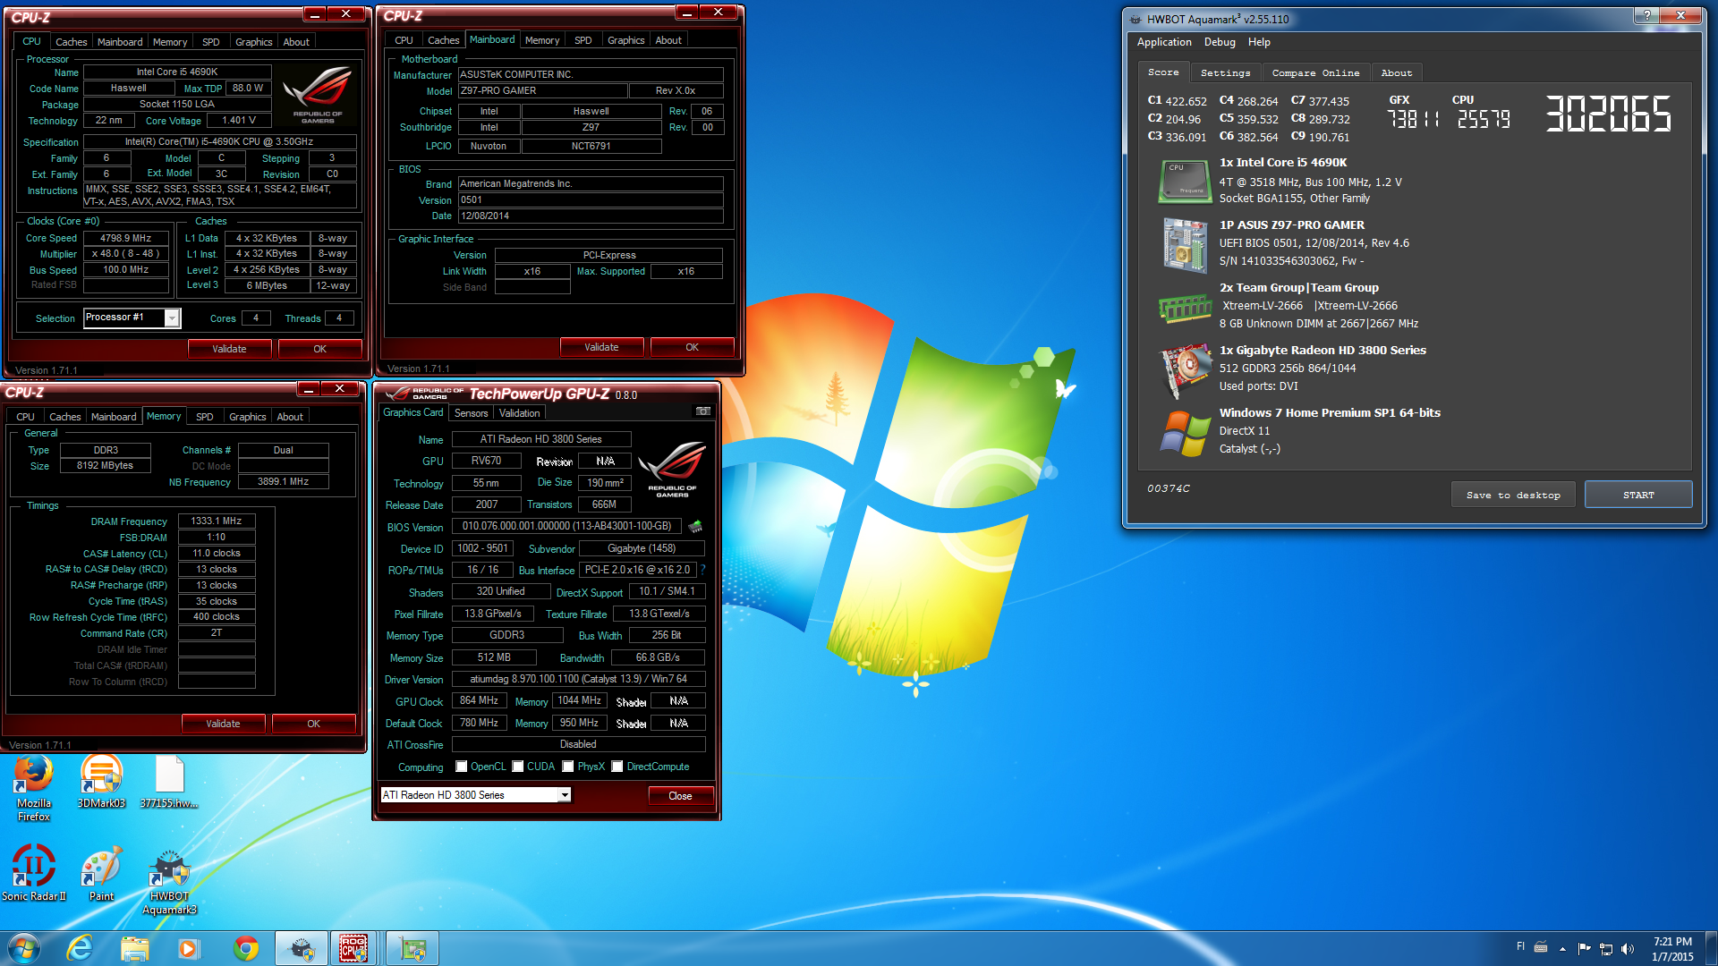This screenshot has width=1718, height=966.
Task: Switch to GPU-Z taskbar button
Action: click(412, 948)
